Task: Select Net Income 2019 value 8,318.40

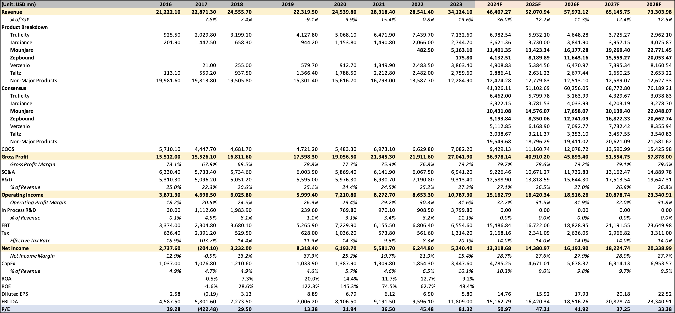Action: (306, 248)
